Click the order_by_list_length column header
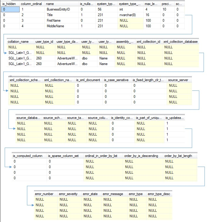208x222 pixels. pos(180,156)
